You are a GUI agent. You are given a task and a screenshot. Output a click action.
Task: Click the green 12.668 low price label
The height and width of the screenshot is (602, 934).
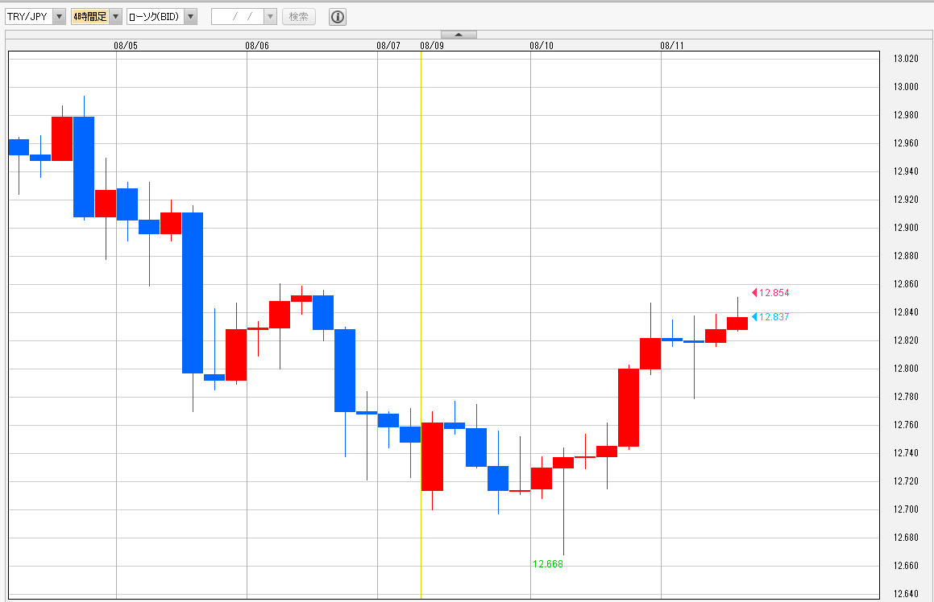[x=548, y=564]
